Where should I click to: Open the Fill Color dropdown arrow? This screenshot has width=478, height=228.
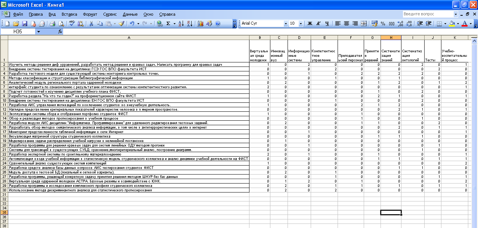[x=458, y=23]
